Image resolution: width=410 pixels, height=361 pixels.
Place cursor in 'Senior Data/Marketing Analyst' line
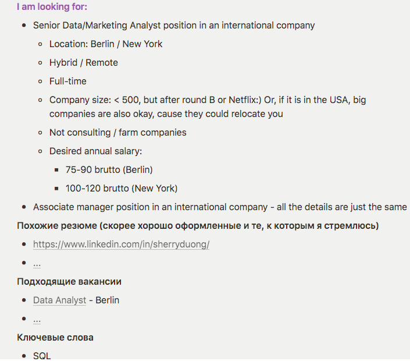(174, 26)
